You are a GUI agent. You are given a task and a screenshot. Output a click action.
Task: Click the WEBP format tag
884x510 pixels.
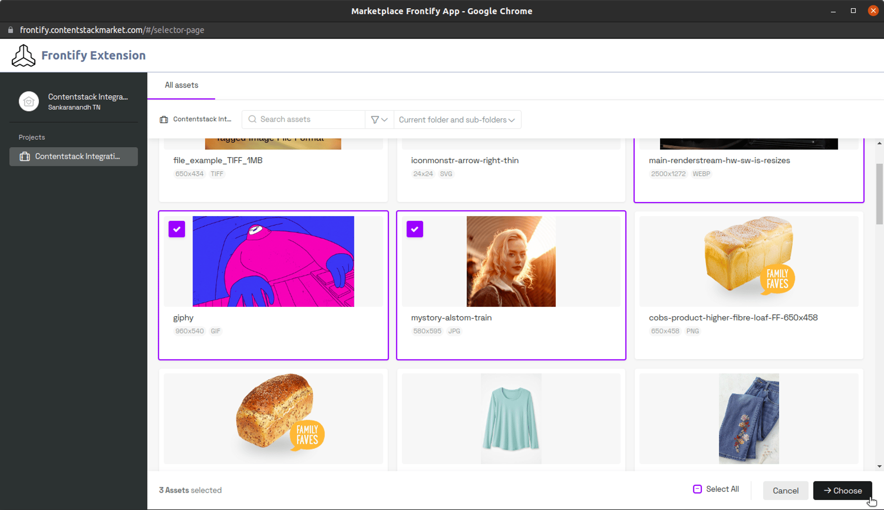(701, 174)
